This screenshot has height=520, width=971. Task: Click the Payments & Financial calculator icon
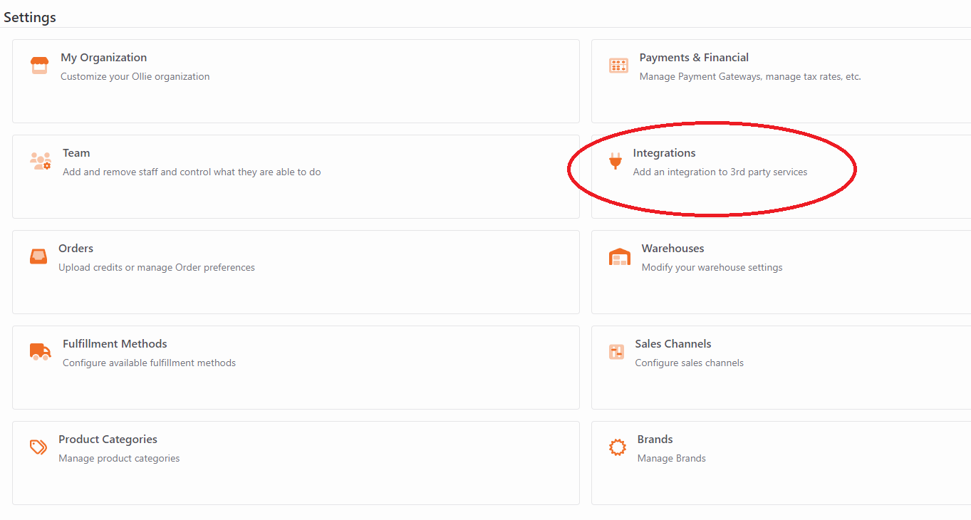click(618, 66)
